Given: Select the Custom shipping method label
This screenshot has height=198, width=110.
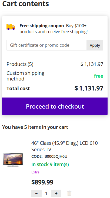Looking at the screenshot, I should [25, 76].
